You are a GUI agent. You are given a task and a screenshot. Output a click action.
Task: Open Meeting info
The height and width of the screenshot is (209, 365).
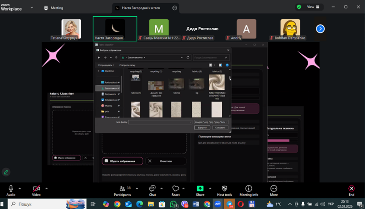[x=248, y=189]
